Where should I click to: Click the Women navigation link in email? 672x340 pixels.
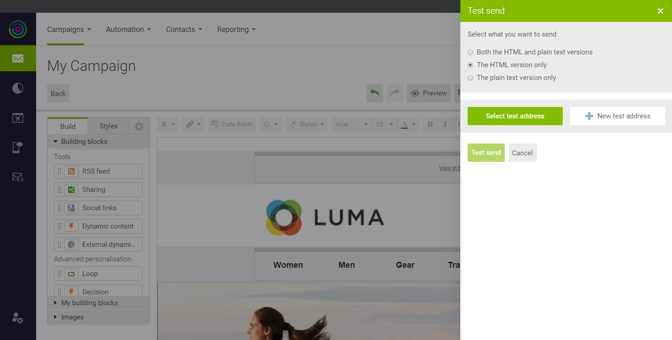click(x=288, y=265)
